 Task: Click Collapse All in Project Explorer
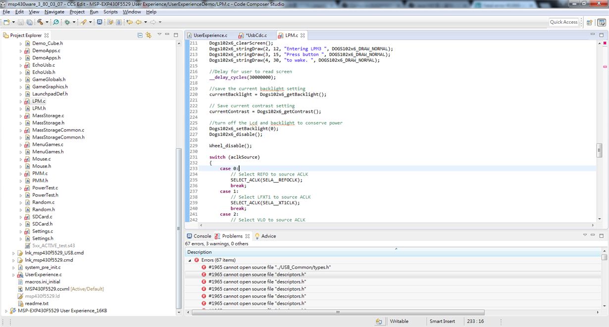tap(140, 35)
